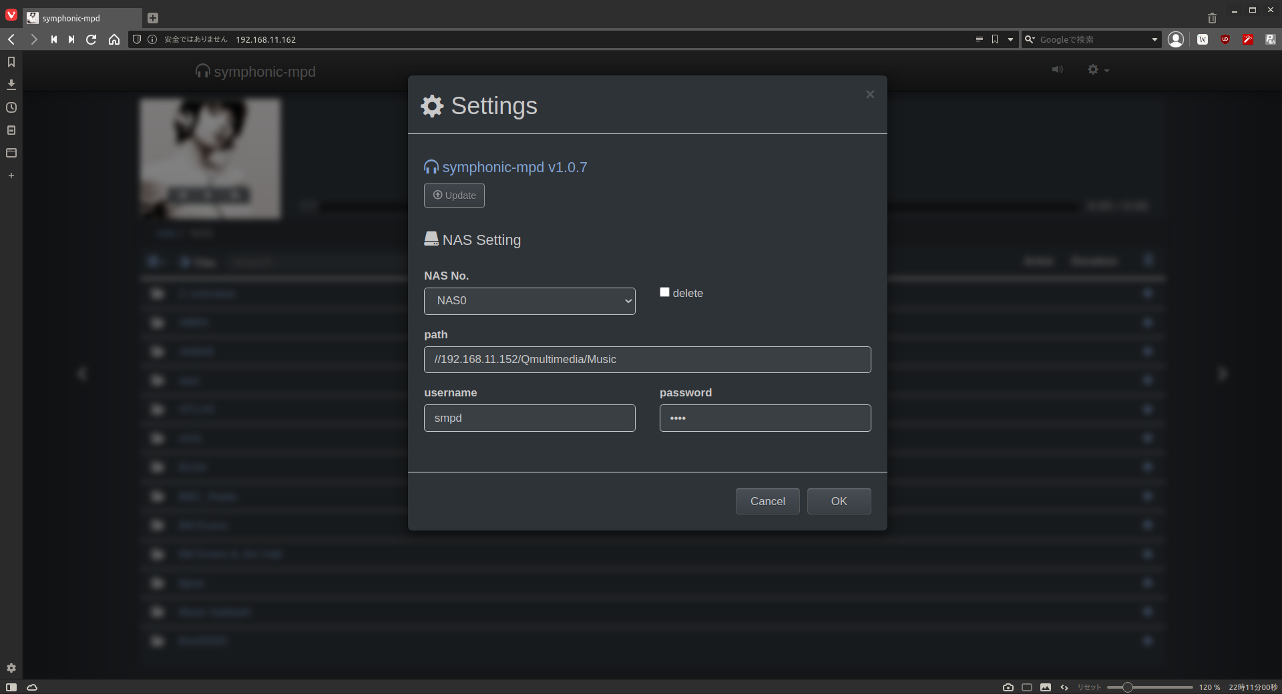Go forward with the browser forward arrow

point(33,39)
